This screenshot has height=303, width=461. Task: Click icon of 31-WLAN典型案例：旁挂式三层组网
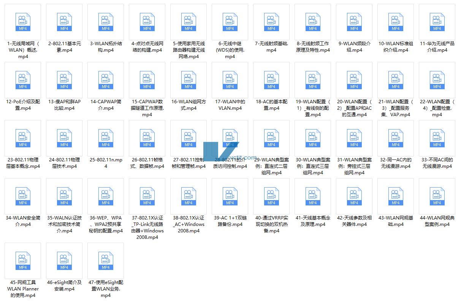pos(354,138)
